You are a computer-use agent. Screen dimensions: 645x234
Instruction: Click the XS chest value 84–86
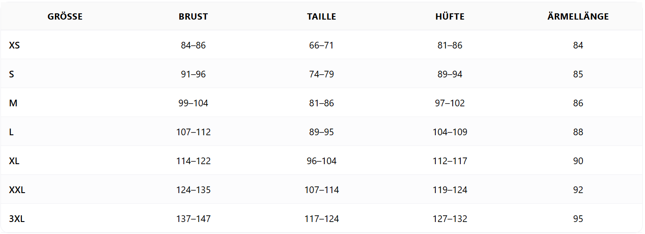tap(193, 45)
